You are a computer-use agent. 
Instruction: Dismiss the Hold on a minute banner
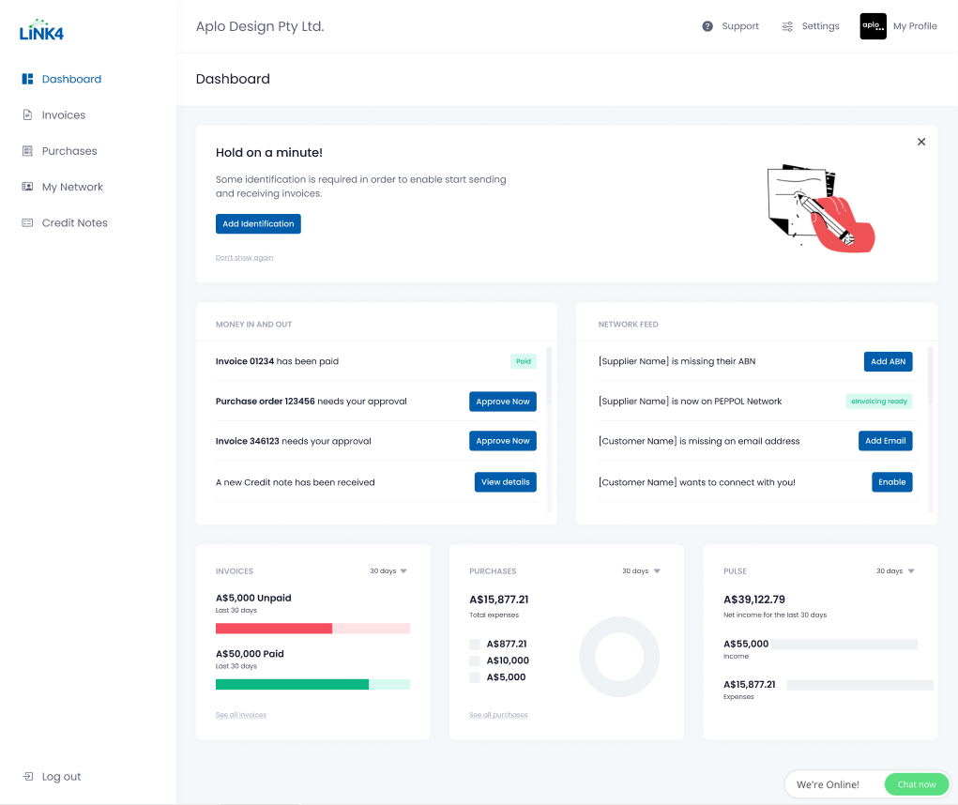[920, 142]
